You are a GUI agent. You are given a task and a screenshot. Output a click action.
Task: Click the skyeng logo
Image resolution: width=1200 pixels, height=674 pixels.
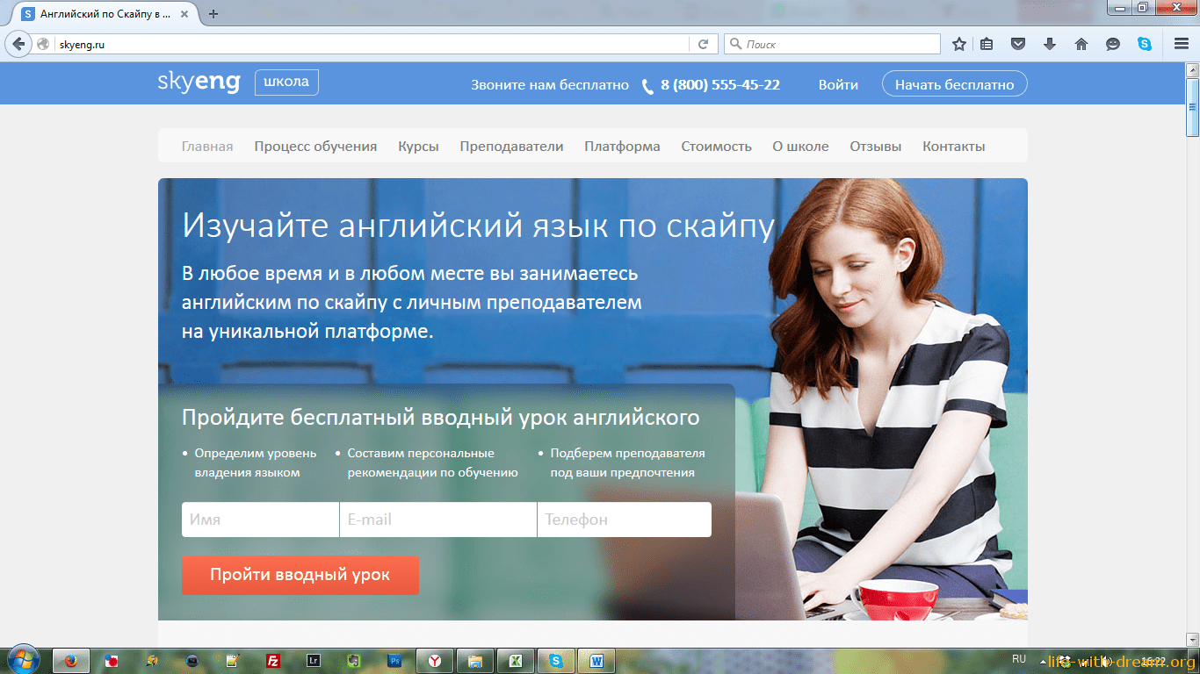[x=199, y=82]
